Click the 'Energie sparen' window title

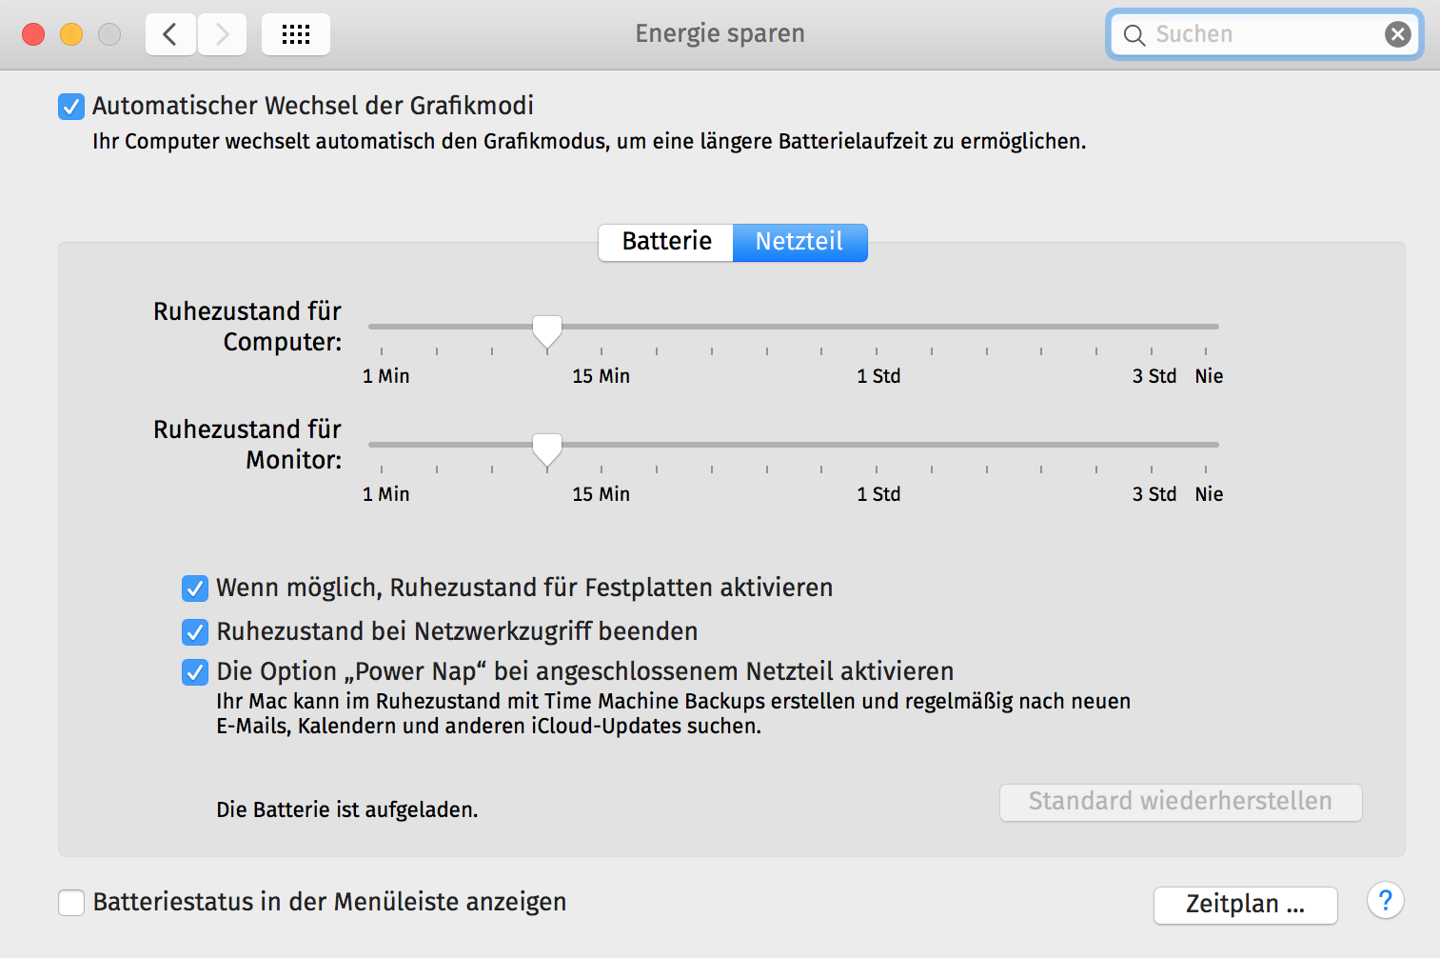click(x=720, y=34)
